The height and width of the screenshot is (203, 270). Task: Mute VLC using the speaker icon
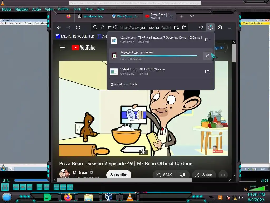coord(245,189)
